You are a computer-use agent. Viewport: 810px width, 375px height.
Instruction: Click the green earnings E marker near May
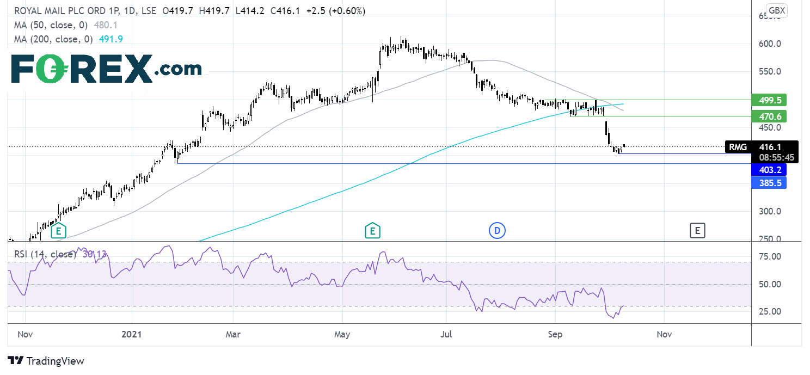coord(372,231)
